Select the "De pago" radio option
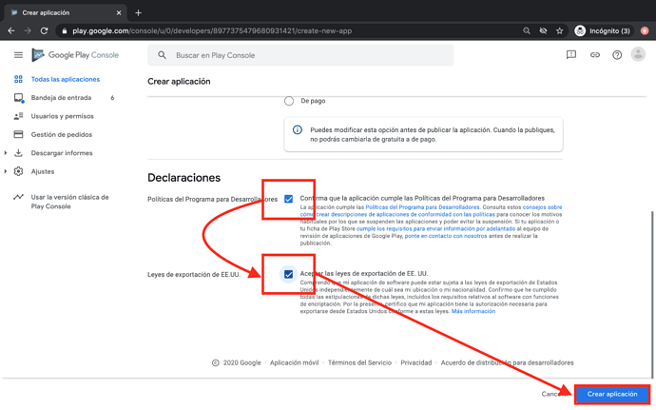The width and height of the screenshot is (656, 410). pyautogui.click(x=289, y=100)
